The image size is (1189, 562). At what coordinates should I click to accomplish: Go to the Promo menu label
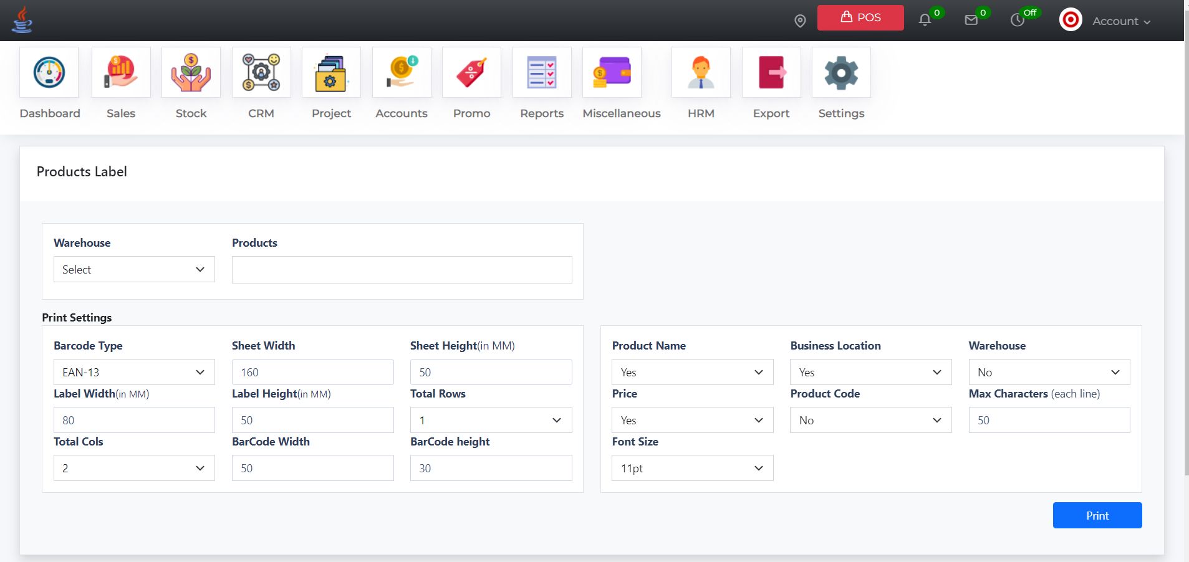471,113
